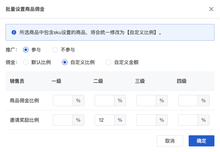Click the 二级 column header

point(98,81)
